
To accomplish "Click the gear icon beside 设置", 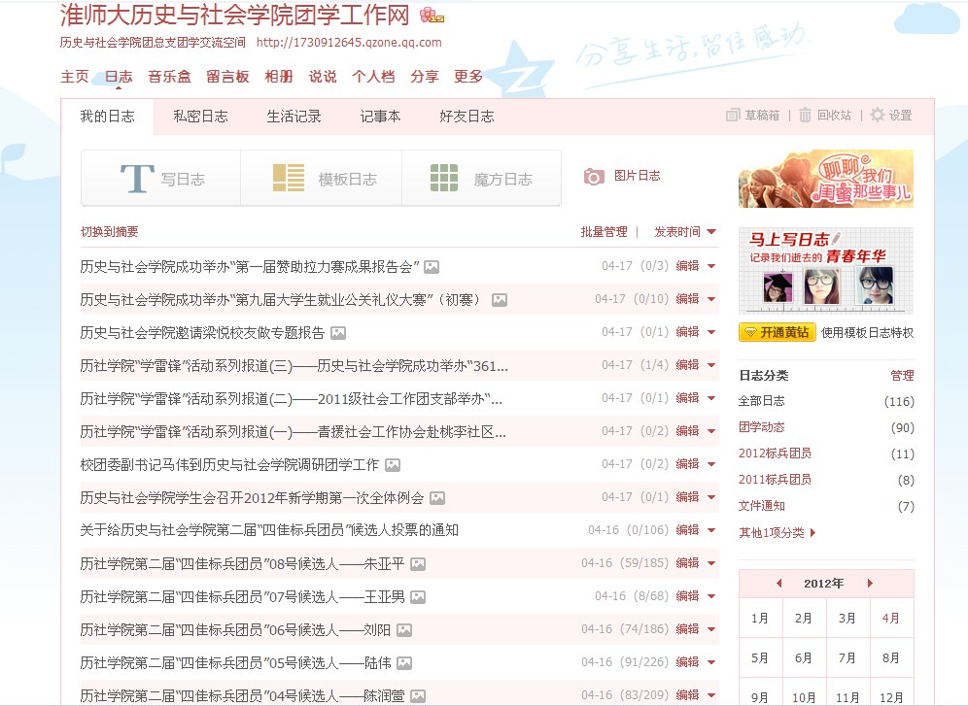I will point(878,115).
